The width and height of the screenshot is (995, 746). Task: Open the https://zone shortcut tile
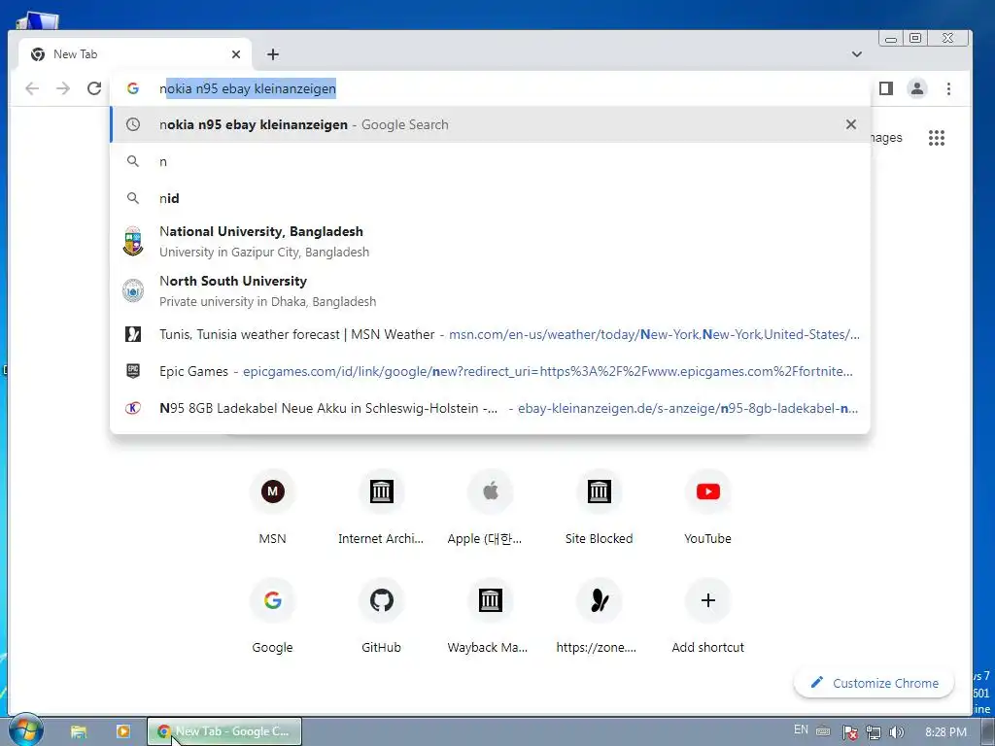[x=599, y=616]
